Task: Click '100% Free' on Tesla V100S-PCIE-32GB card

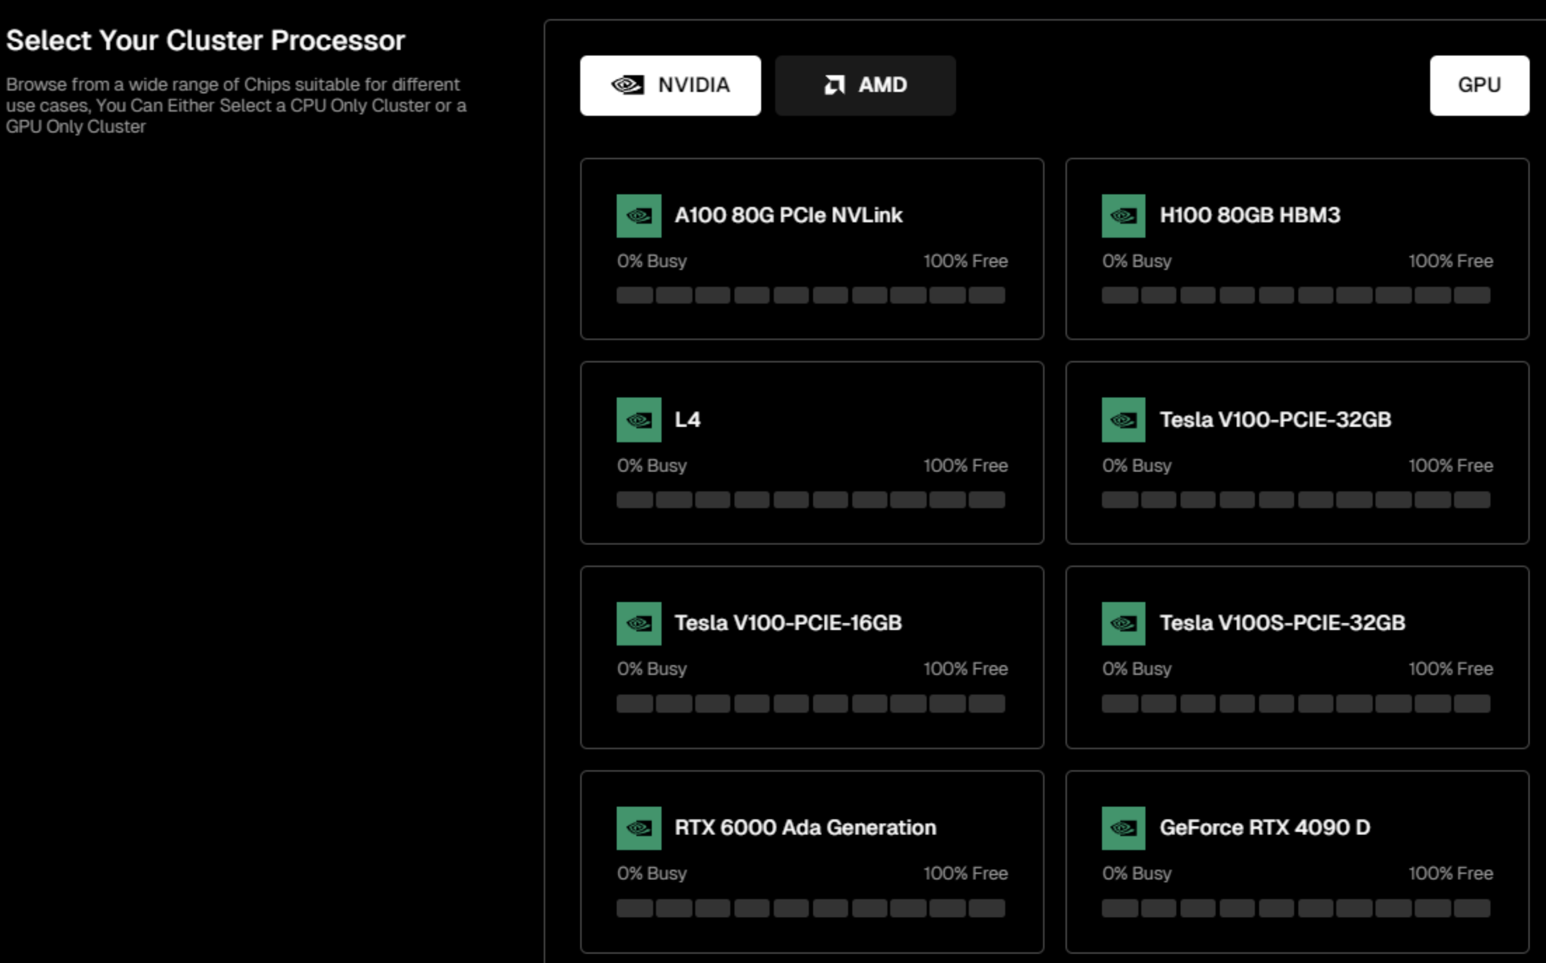Action: click(1451, 669)
